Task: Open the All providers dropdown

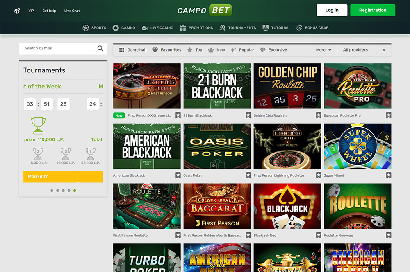Action: tap(364, 50)
